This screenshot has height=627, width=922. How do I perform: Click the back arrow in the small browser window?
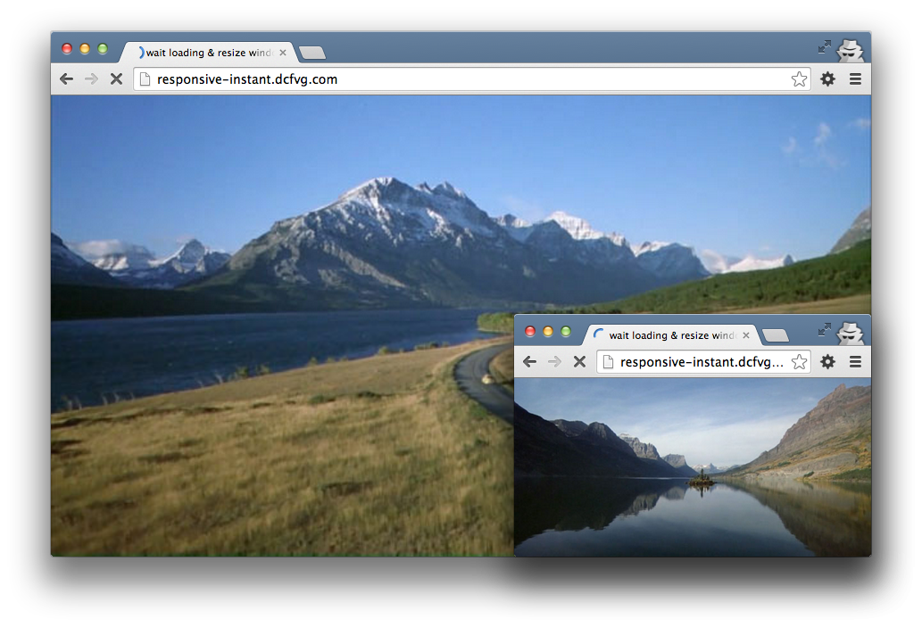pos(529,361)
